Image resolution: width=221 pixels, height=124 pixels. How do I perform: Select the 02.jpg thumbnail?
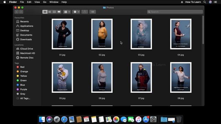[102, 34]
